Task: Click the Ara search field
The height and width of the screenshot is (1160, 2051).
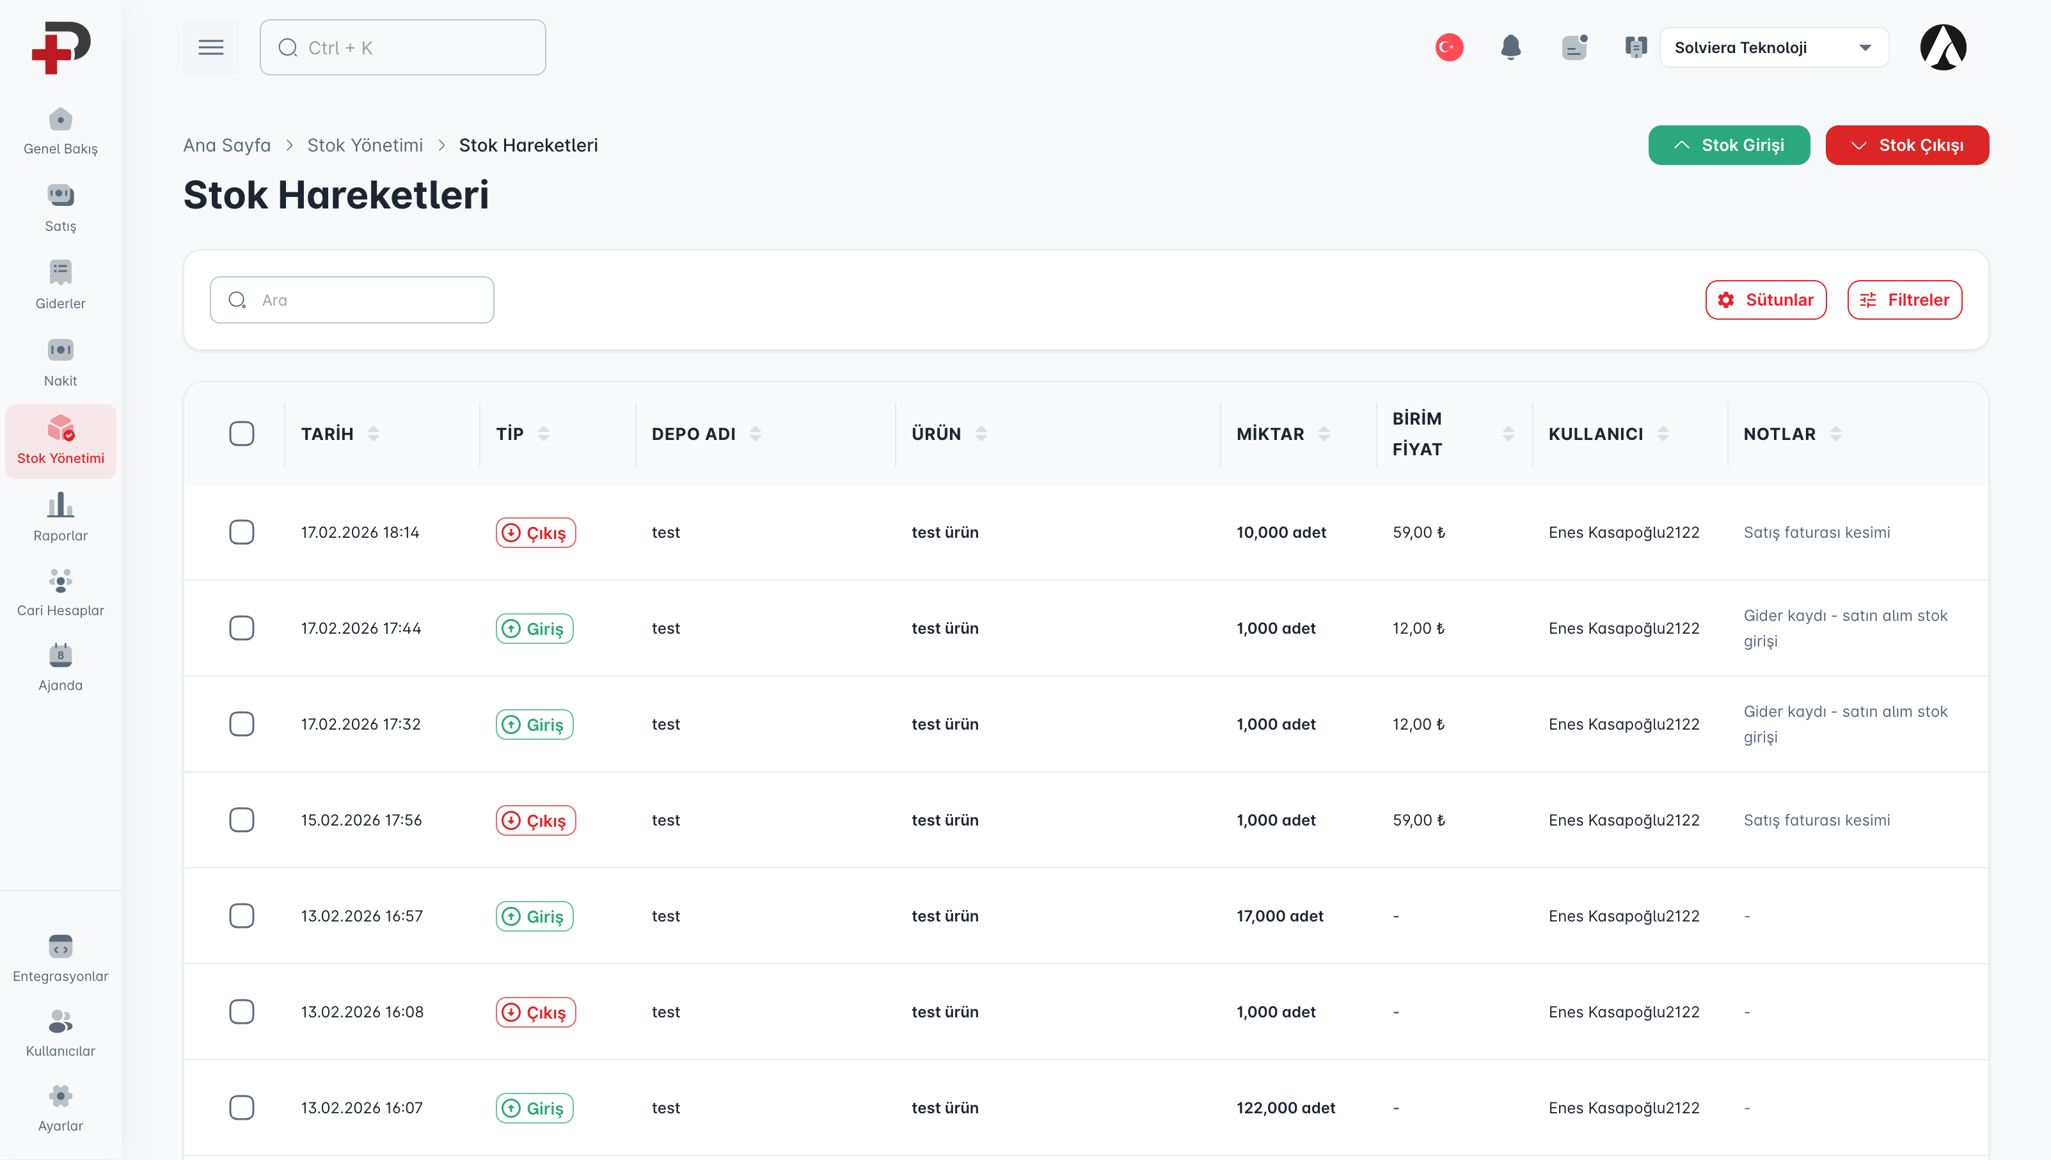Action: point(351,299)
